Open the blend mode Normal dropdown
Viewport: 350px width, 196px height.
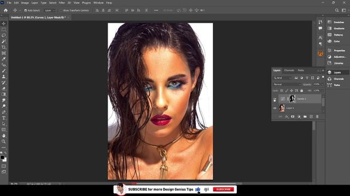coord(287,84)
